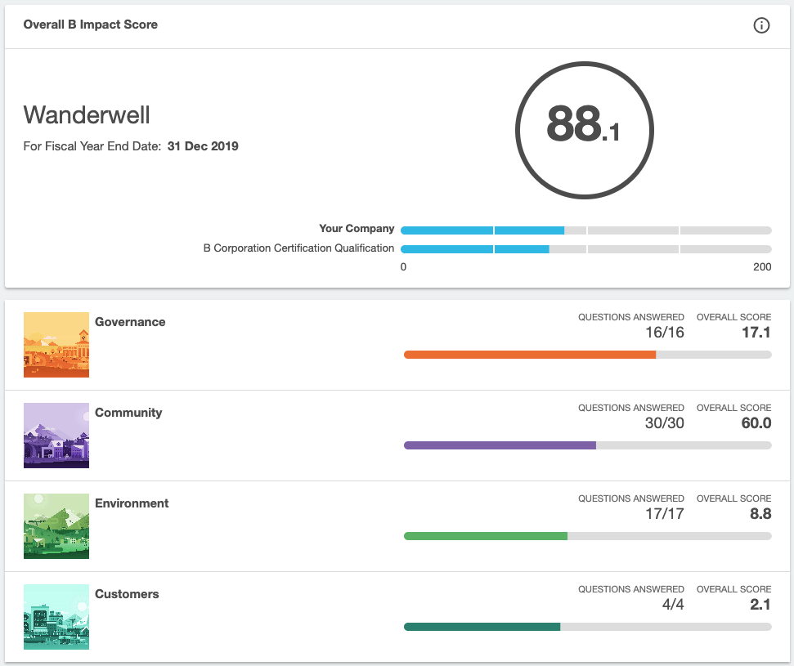Click the purple Community progress bar
The image size is (794, 666).
click(500, 445)
